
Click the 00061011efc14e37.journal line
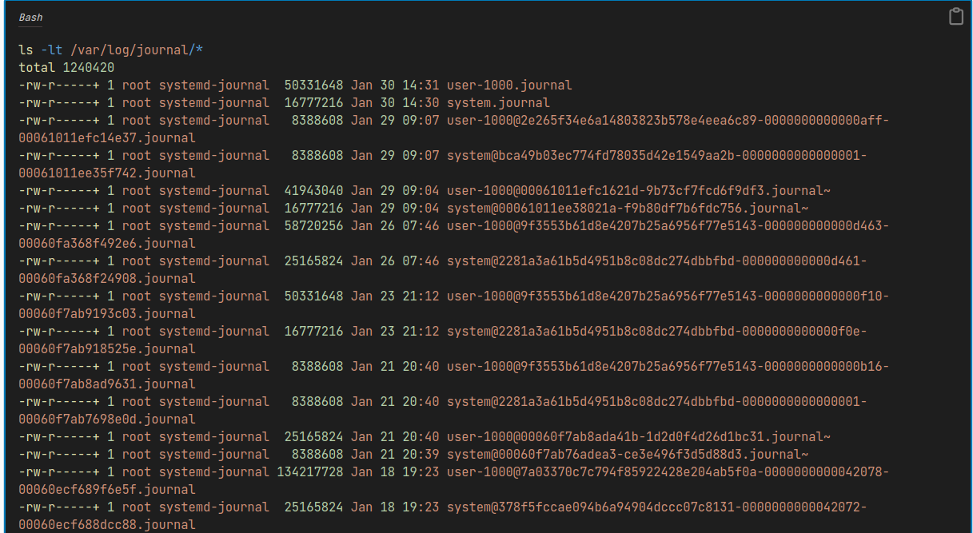click(x=107, y=137)
